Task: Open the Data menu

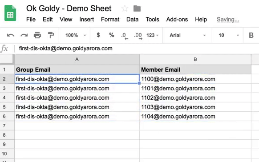Action: 132,20
